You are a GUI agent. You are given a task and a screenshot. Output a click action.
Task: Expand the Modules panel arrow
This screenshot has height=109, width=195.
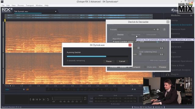[x=191, y=15]
